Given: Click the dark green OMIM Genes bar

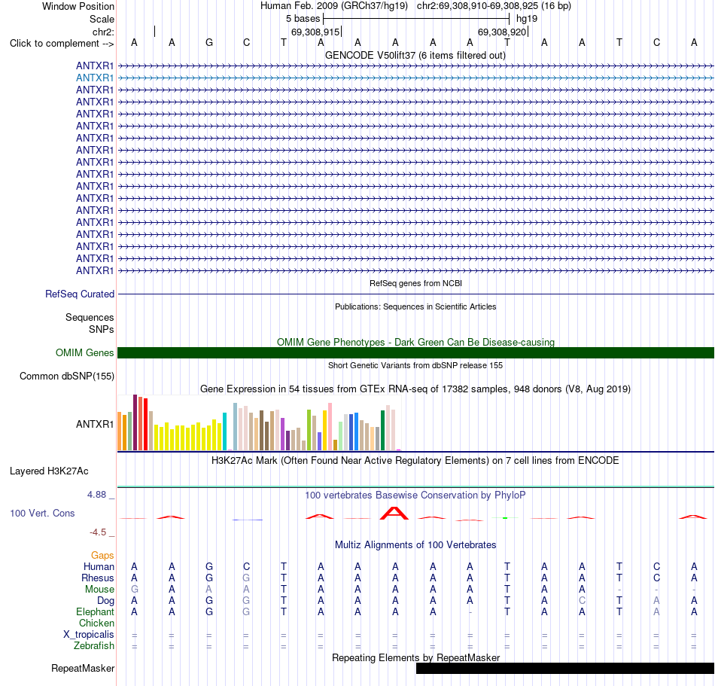Looking at the screenshot, I should click(416, 352).
